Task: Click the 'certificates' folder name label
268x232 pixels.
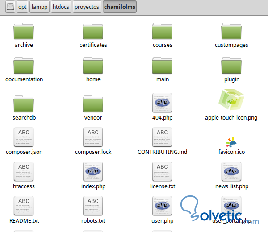Action: pos(93,45)
